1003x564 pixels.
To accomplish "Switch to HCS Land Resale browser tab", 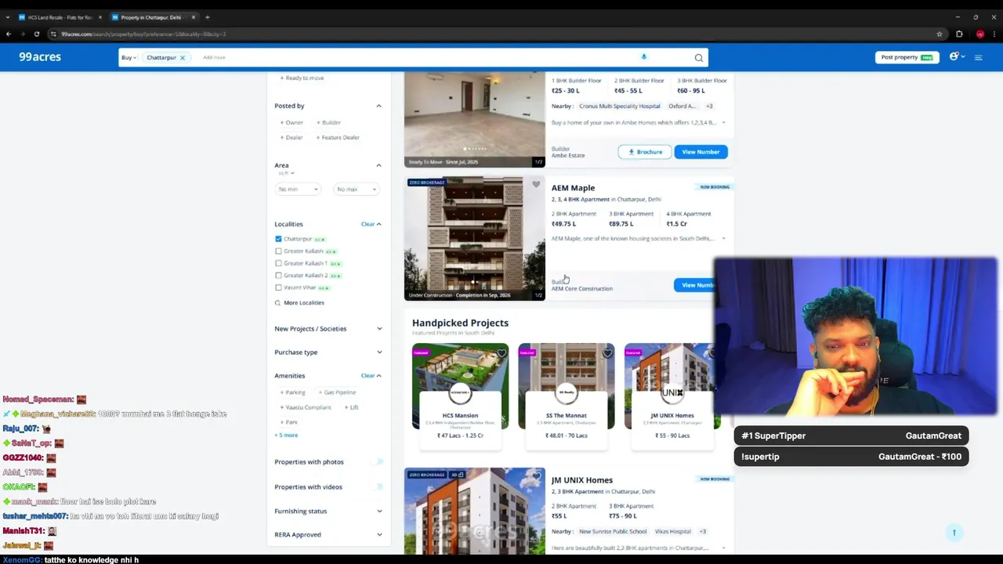I will click(x=60, y=17).
